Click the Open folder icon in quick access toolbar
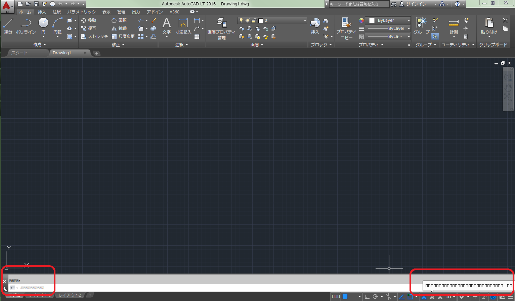Screen dimensions: 515x301 click(28, 4)
